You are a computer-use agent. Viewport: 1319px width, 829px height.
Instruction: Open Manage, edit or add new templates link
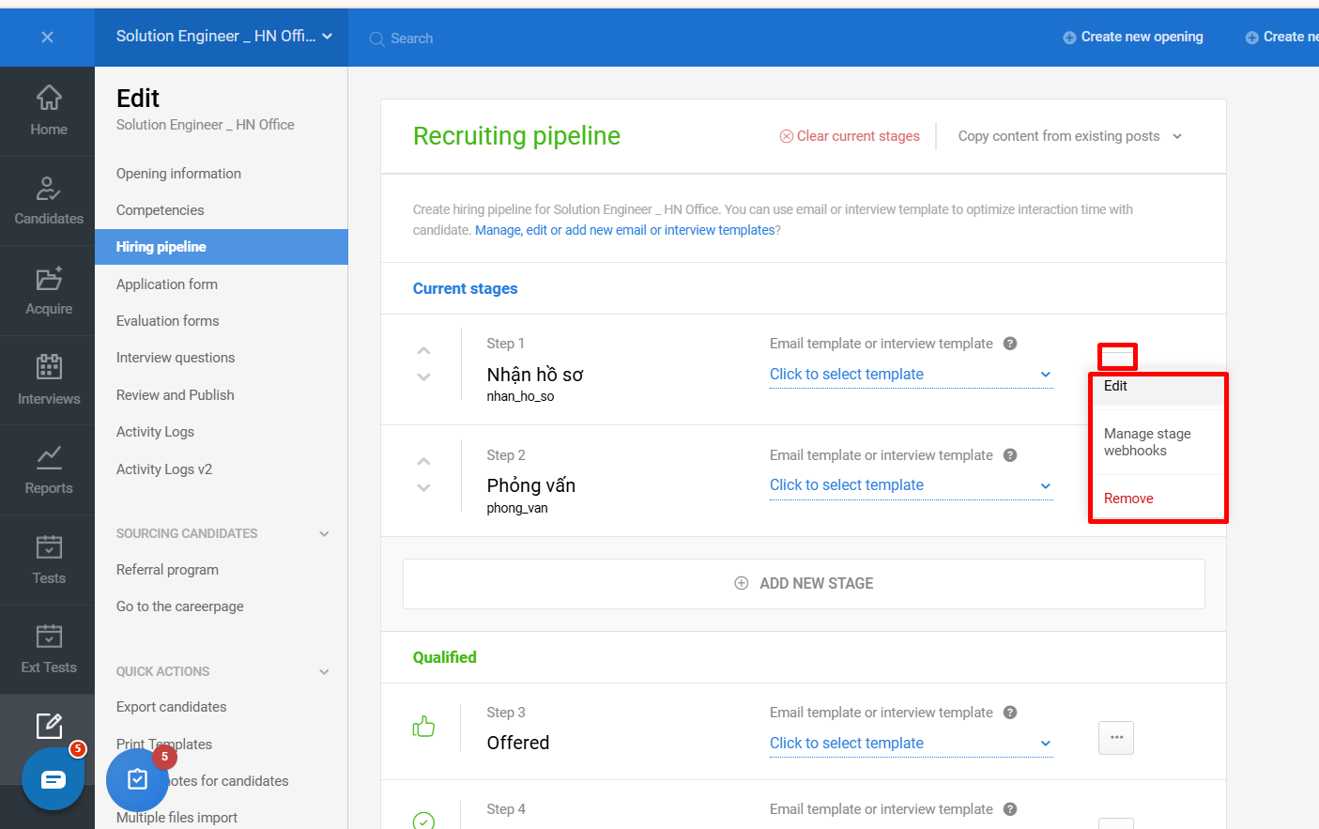click(x=625, y=230)
